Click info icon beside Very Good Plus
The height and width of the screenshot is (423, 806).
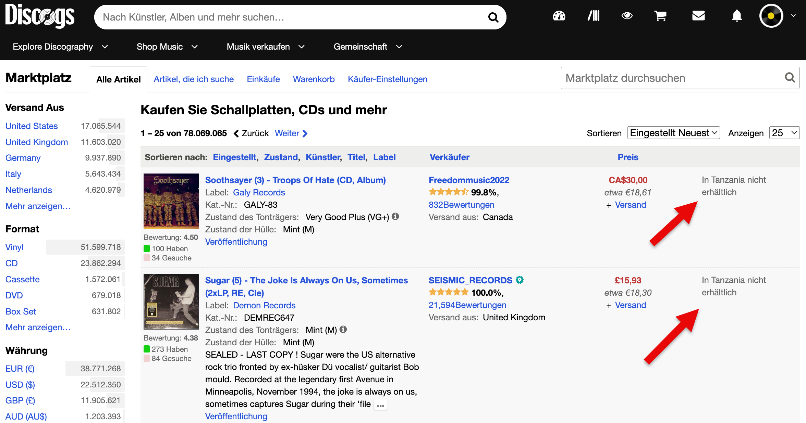(x=395, y=216)
